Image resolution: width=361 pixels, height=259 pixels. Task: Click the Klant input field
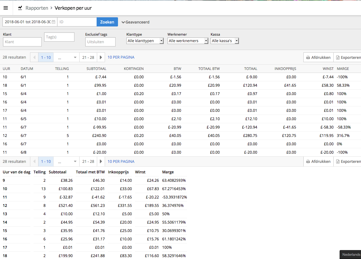22,42
